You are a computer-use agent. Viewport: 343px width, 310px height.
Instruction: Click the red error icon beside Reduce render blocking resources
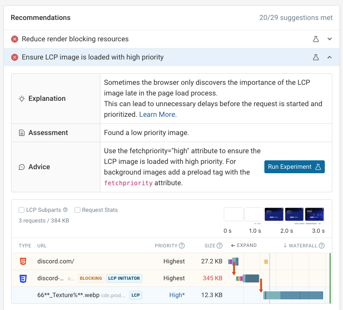pyautogui.click(x=15, y=39)
